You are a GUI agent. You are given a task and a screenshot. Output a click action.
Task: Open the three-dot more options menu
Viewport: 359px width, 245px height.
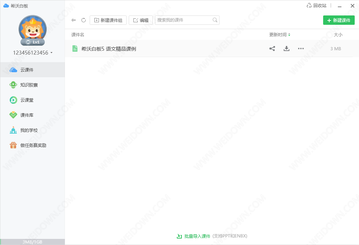point(301,49)
